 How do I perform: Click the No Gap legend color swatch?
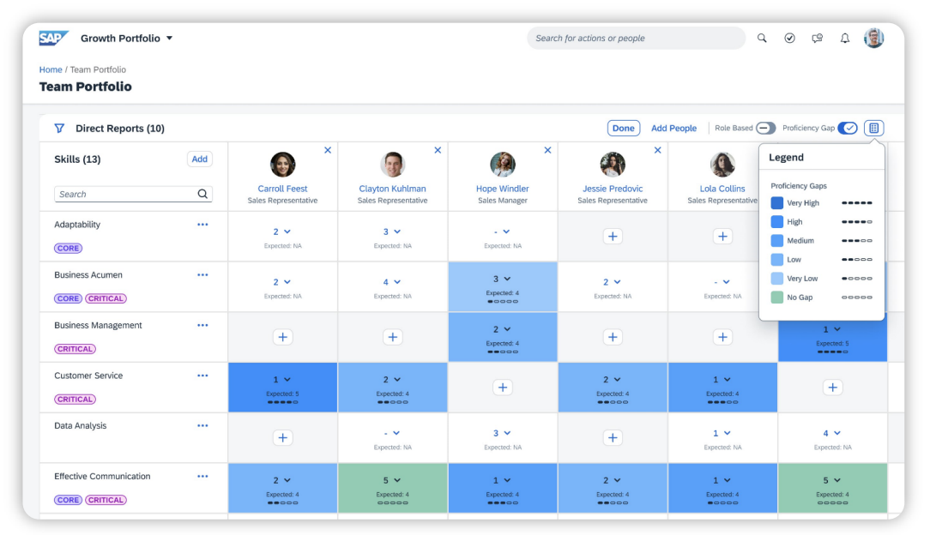[x=777, y=298]
